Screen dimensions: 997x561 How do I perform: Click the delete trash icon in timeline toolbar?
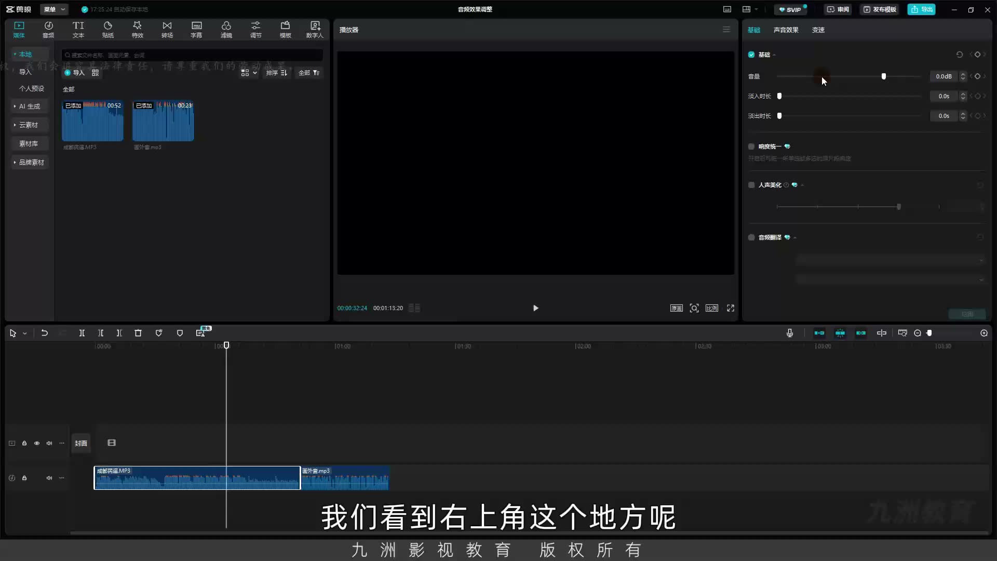(x=138, y=333)
